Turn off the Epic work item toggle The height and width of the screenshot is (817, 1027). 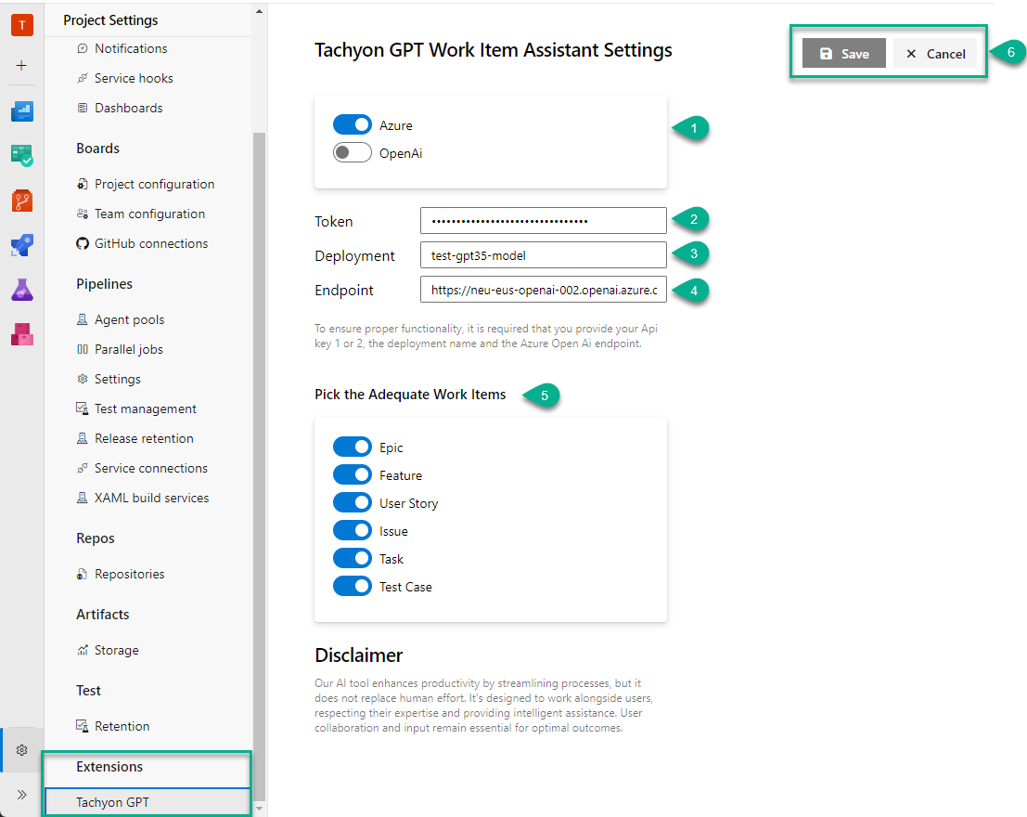(352, 447)
